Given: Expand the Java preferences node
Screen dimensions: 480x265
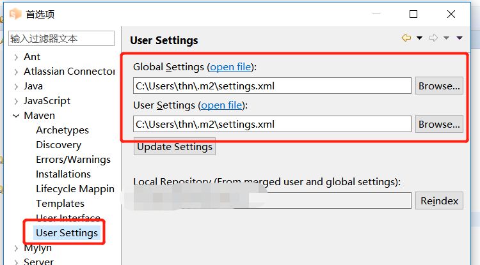Looking at the screenshot, I should (16, 86).
